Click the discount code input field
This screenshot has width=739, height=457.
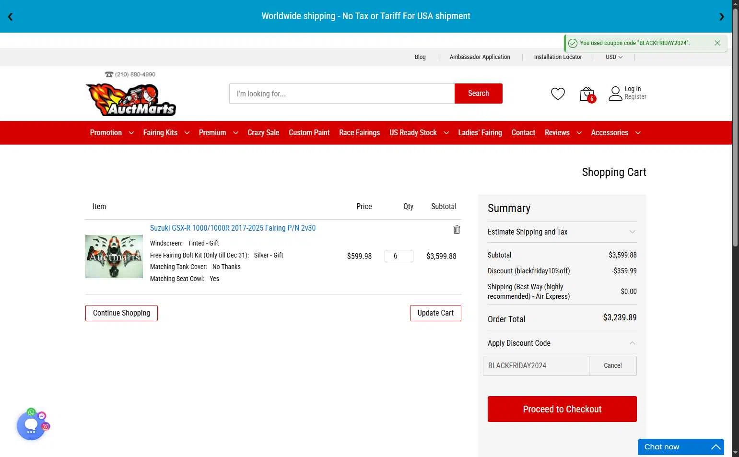pyautogui.click(x=536, y=366)
